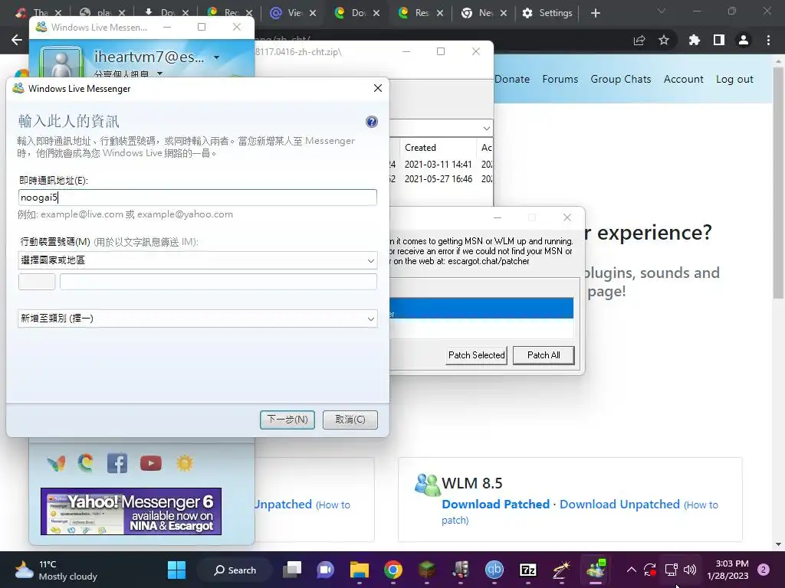Open new tab with plus button
Image resolution: width=785 pixels, height=588 pixels.
[595, 13]
